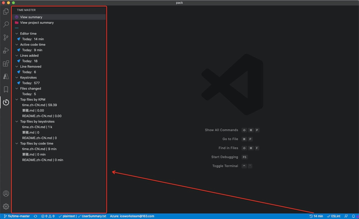Open the Manage gear icon
The width and height of the screenshot is (359, 219).
[6, 206]
